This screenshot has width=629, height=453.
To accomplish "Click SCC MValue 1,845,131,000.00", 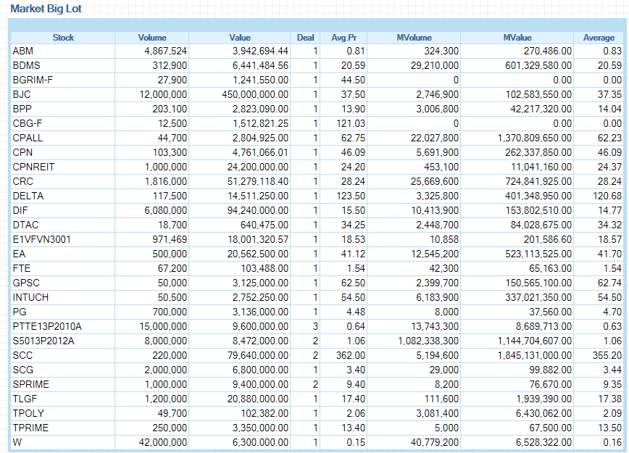I will (535, 355).
